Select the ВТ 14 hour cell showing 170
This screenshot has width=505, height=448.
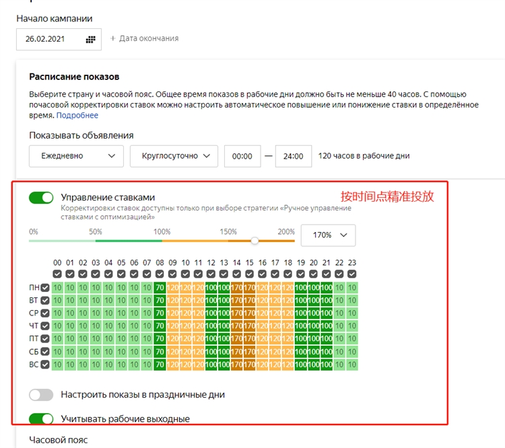click(237, 300)
